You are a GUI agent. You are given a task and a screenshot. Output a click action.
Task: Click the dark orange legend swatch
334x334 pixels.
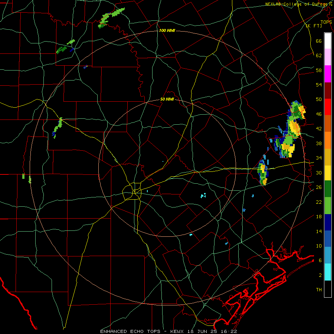coord(328,124)
